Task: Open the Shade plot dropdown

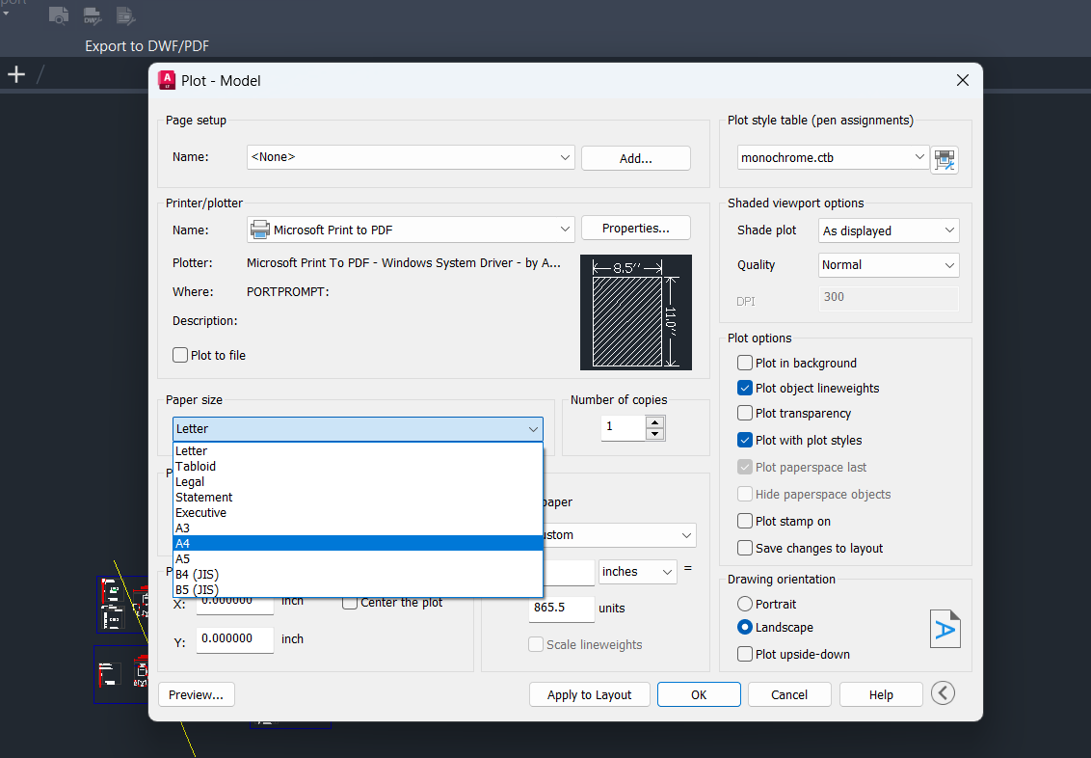Action: 888,230
